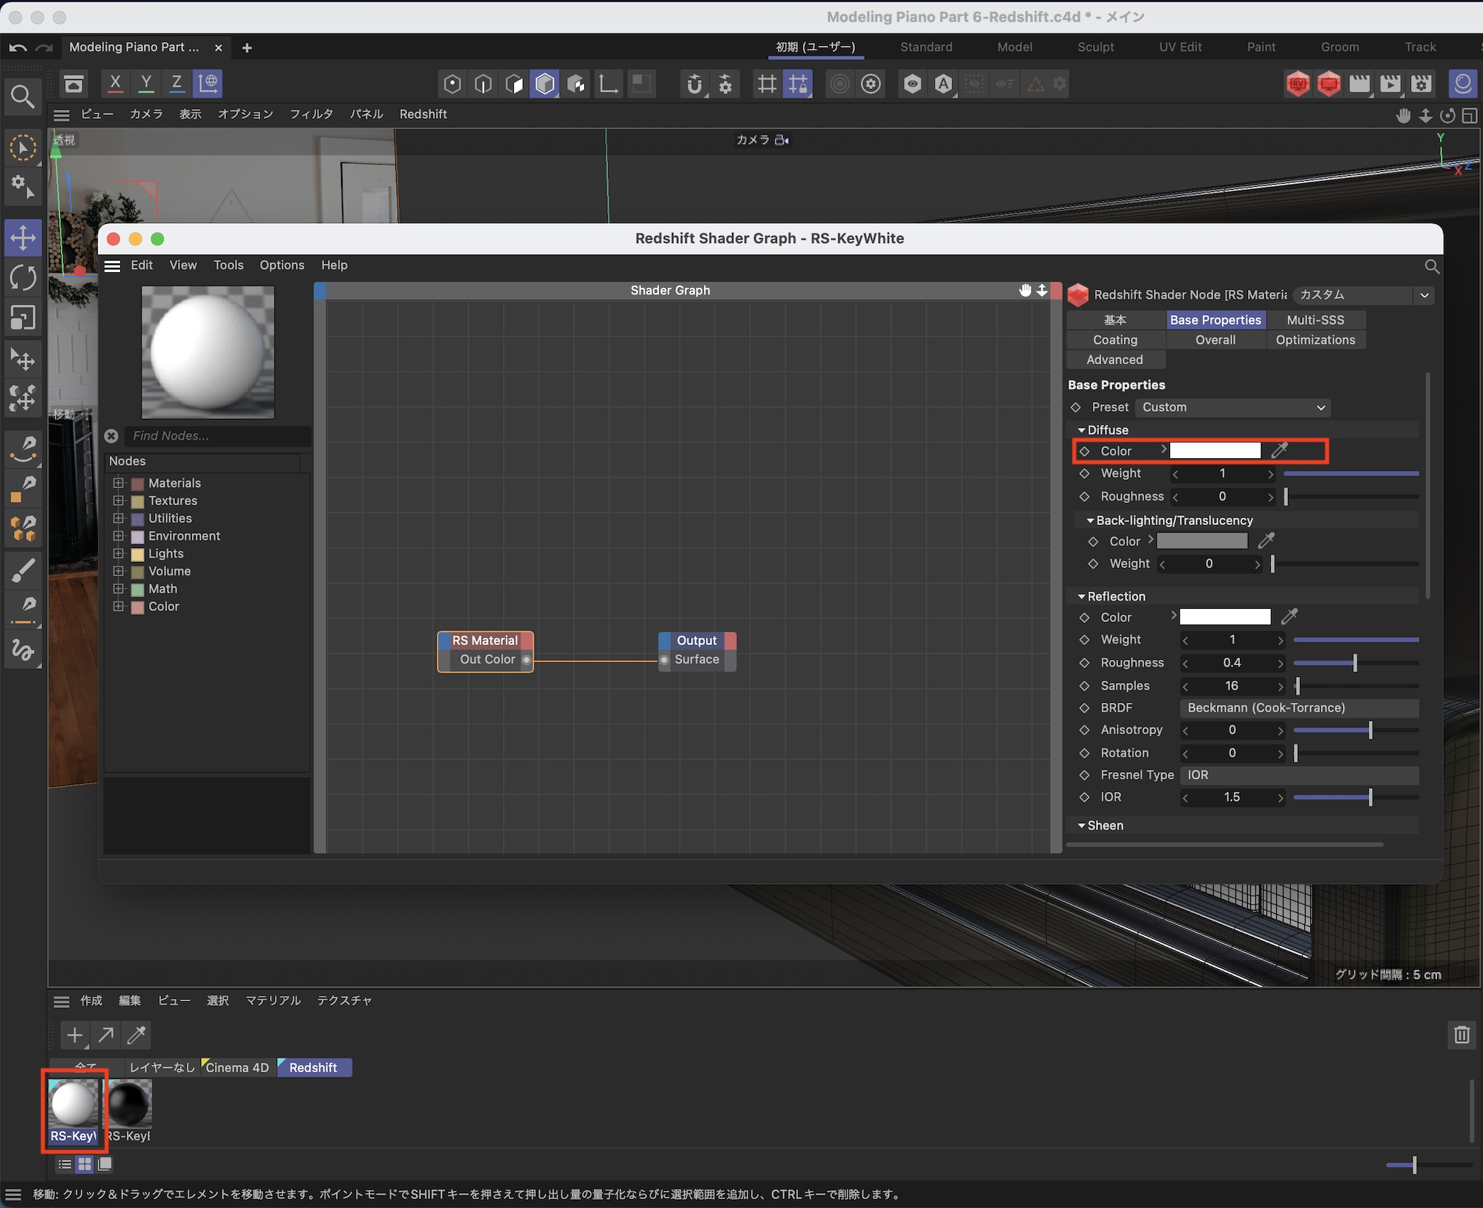Viewport: 1483px width, 1208px height.
Task: Select the RS Material node
Action: (485, 640)
